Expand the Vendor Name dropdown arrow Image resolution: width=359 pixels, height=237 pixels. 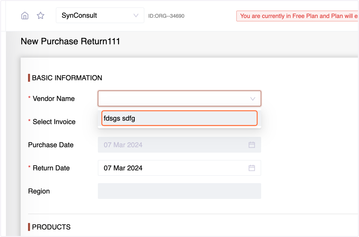[253, 99]
